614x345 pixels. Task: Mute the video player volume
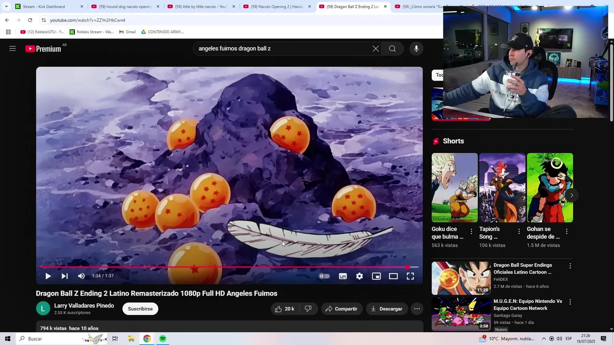(x=82, y=276)
